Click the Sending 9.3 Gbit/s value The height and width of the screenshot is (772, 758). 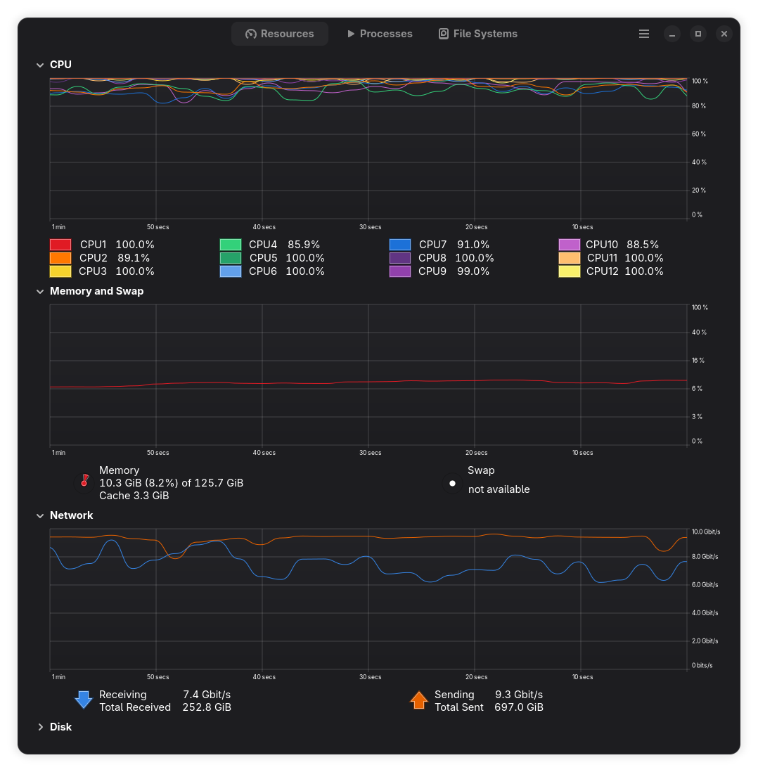pos(519,695)
